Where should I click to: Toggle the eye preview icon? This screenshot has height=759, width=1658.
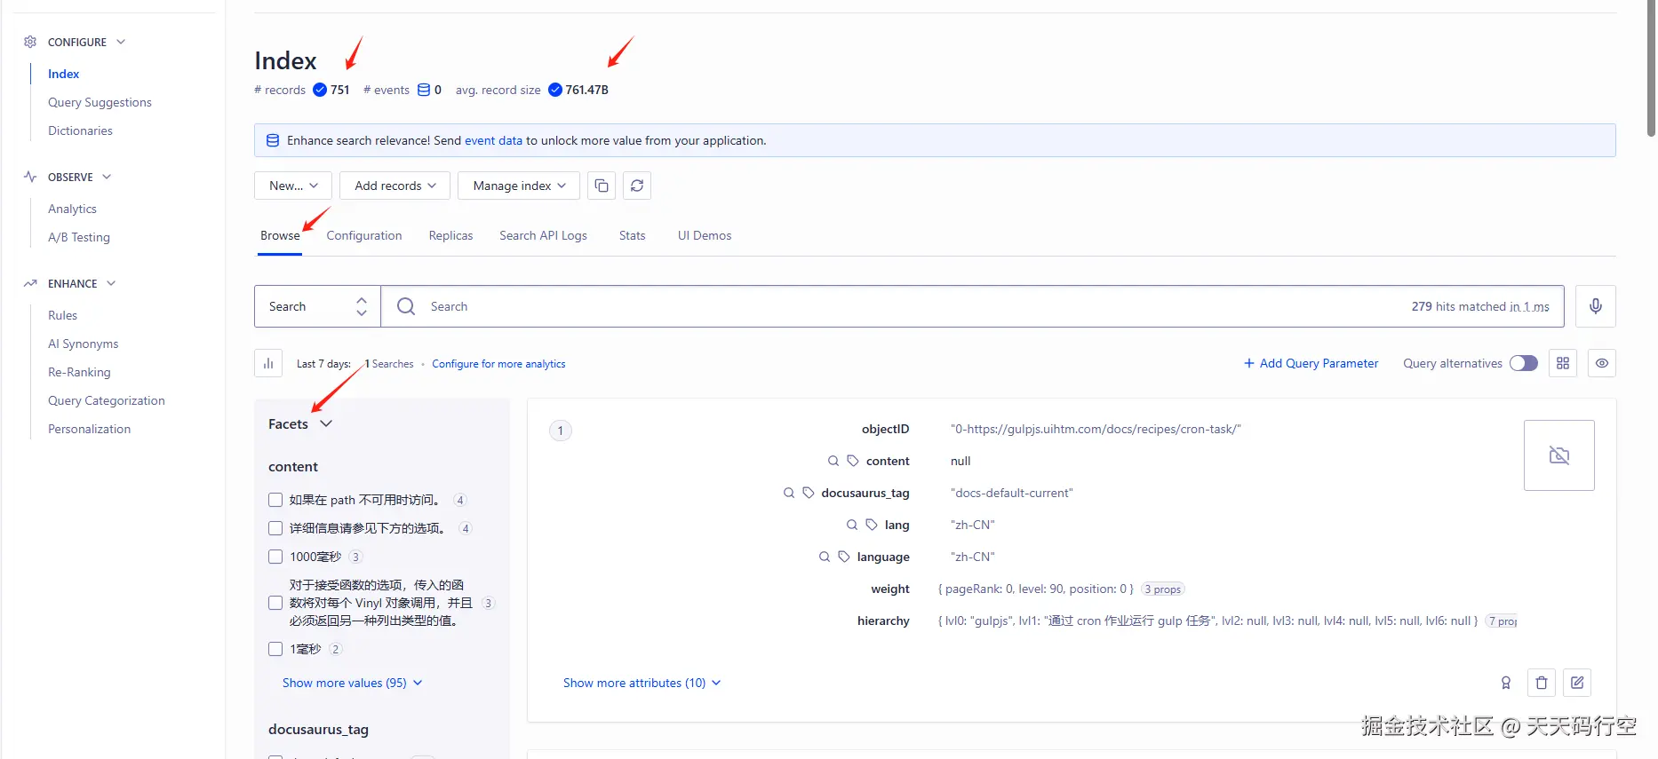[1602, 363]
